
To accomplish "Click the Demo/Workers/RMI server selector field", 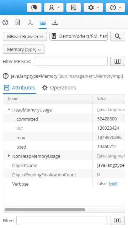I will pyautogui.click(x=79, y=36).
